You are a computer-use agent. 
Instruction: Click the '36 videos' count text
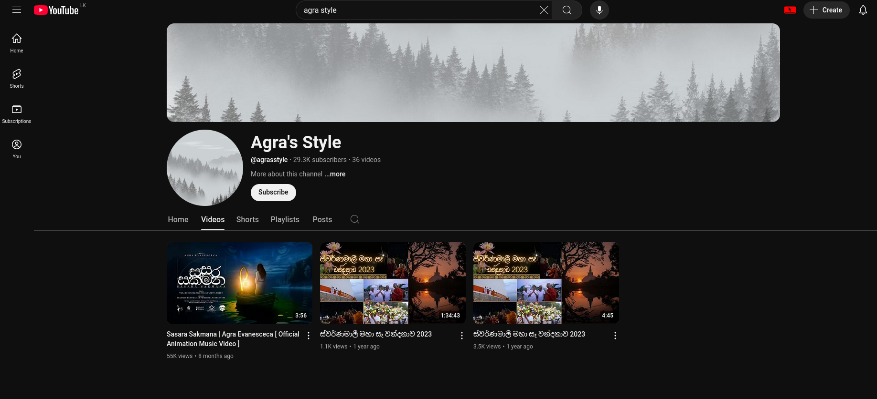point(366,160)
